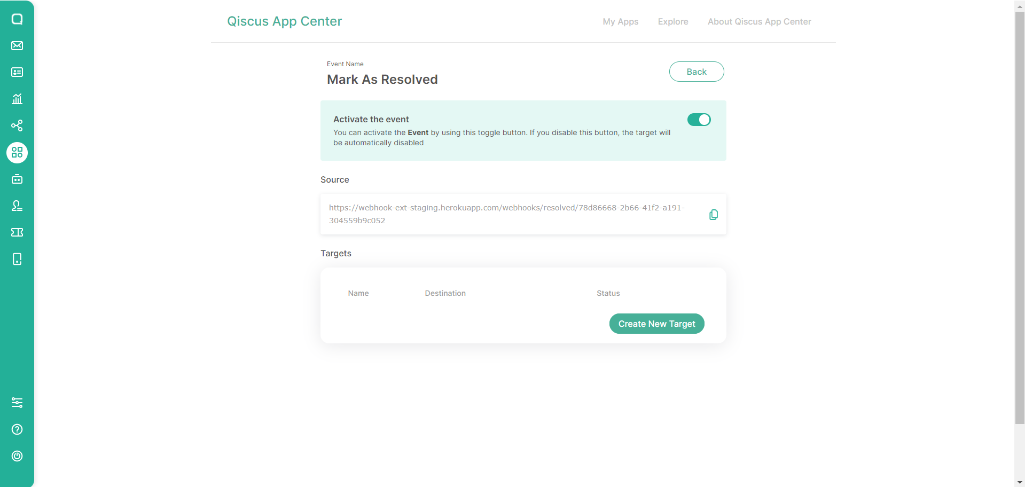Click the logout power icon
Screen dimensions: 1025x487
[x=17, y=456]
